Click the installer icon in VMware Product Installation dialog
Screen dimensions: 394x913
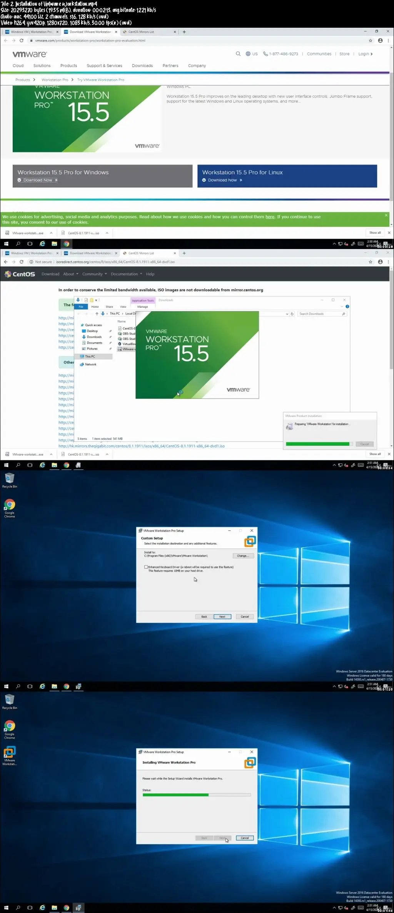pyautogui.click(x=289, y=426)
